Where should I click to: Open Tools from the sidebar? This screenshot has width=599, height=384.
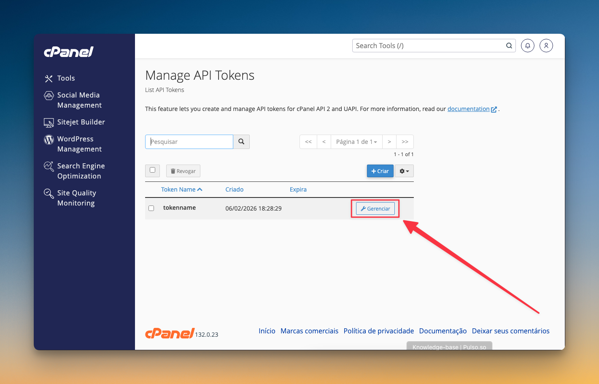pos(66,78)
